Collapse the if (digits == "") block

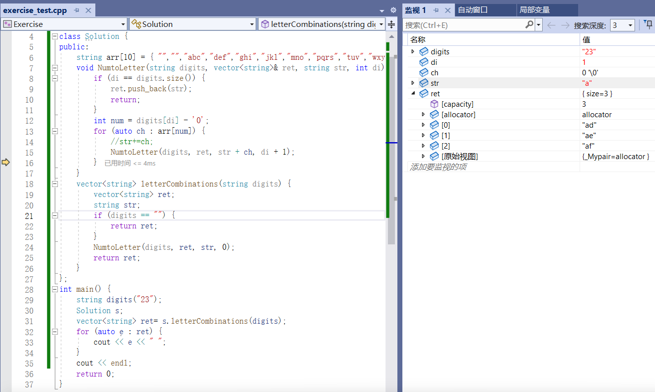(55, 215)
